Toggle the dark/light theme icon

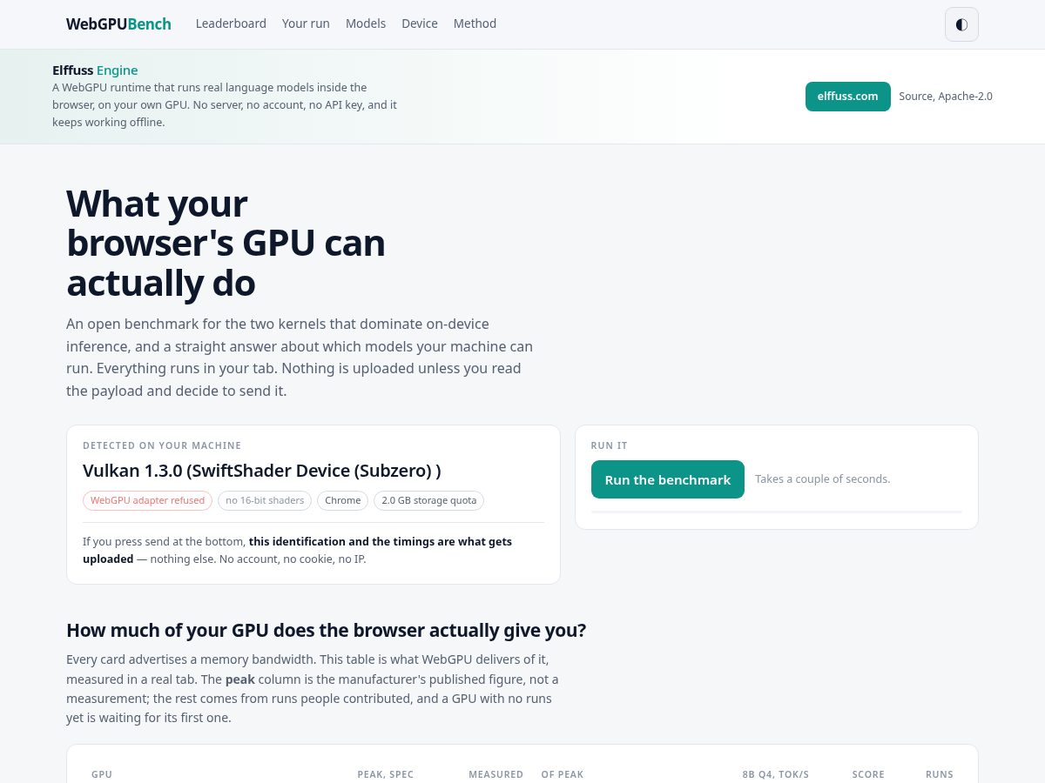click(x=961, y=24)
